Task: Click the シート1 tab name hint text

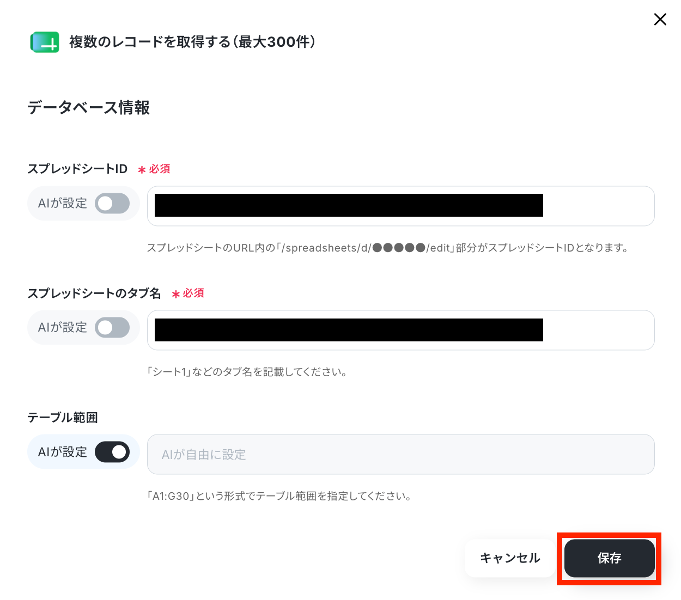Action: coord(247,372)
